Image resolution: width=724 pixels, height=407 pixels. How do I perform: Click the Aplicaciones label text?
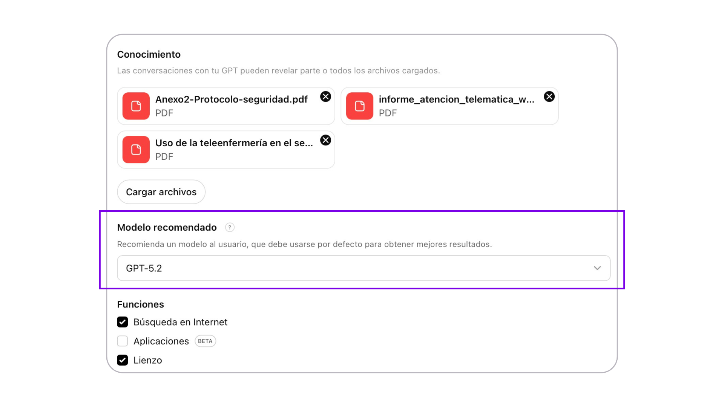tap(161, 341)
